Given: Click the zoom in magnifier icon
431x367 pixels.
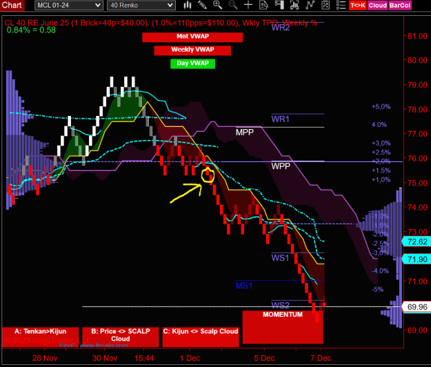Looking at the screenshot, I should (217, 5).
